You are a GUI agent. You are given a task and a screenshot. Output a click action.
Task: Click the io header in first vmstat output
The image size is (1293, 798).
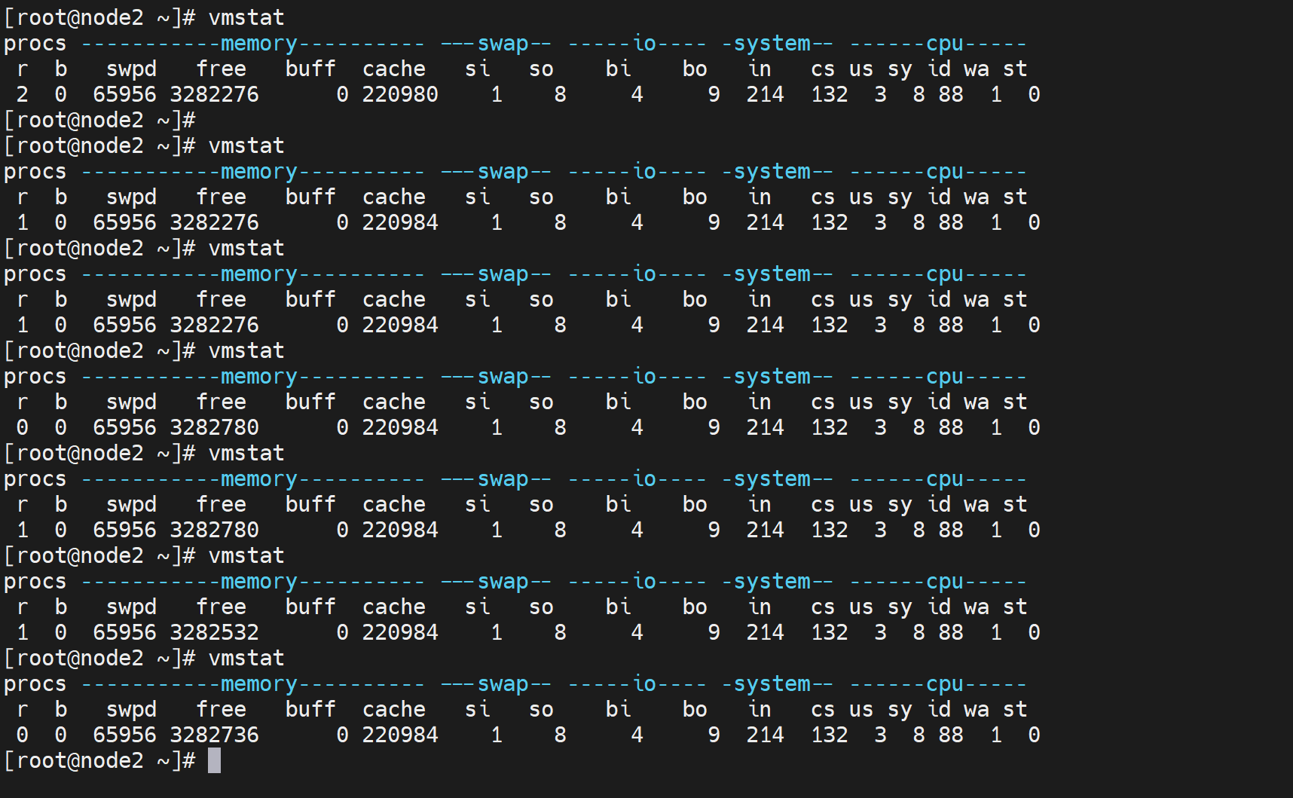[x=644, y=44]
